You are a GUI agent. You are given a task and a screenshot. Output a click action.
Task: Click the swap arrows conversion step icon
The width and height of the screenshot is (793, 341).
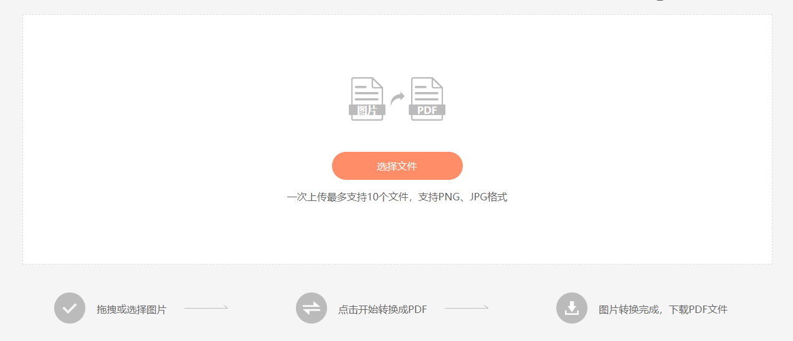(311, 308)
